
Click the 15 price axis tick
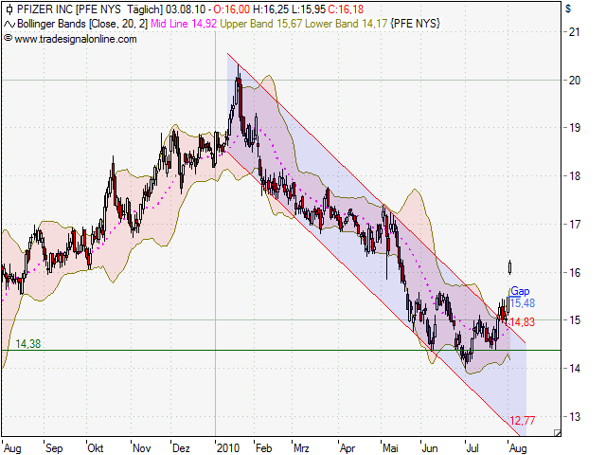click(x=575, y=320)
